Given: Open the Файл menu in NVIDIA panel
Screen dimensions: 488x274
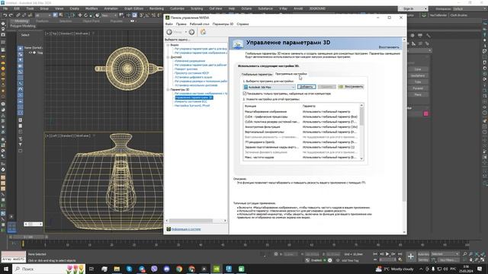Looking at the screenshot, I should click(169, 24).
